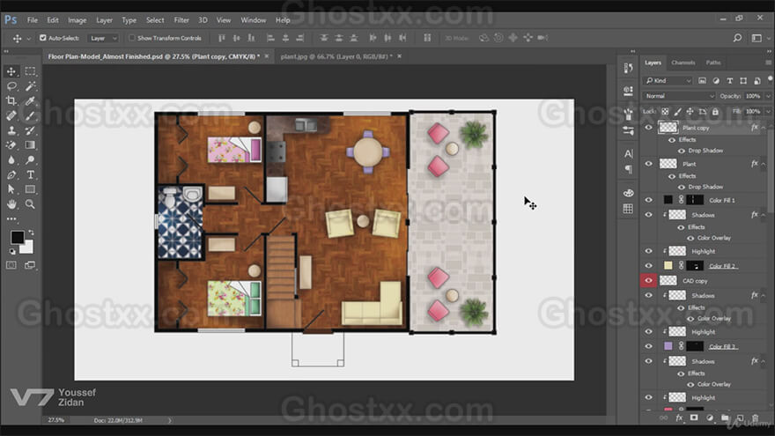
Task: Toggle the Auto-Select checkbox
Action: click(x=43, y=38)
